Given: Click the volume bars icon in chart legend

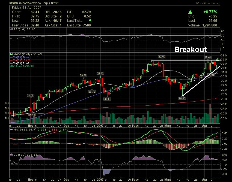Looking at the screenshot, I should coord(11,66).
